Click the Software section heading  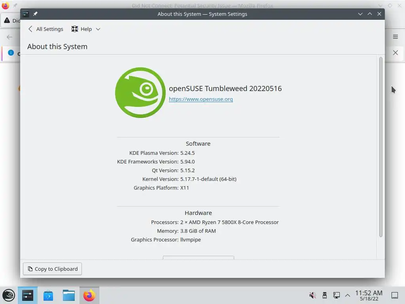point(198,144)
